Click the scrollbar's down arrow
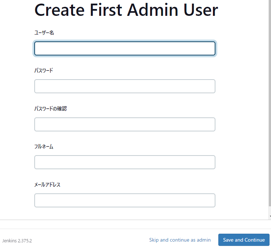 [x=270, y=216]
